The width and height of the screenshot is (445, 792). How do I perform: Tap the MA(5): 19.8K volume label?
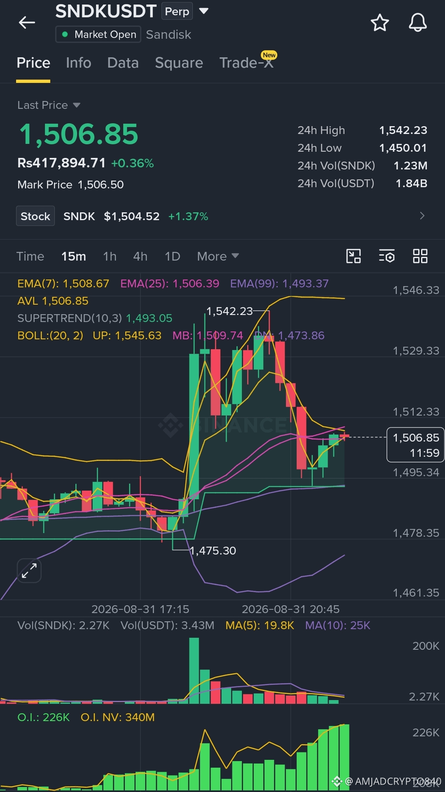coord(260,625)
